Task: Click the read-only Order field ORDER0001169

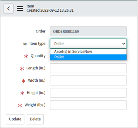Action: pyautogui.click(x=88, y=32)
